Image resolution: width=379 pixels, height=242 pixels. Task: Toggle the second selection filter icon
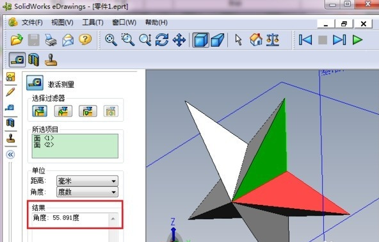coord(63,111)
